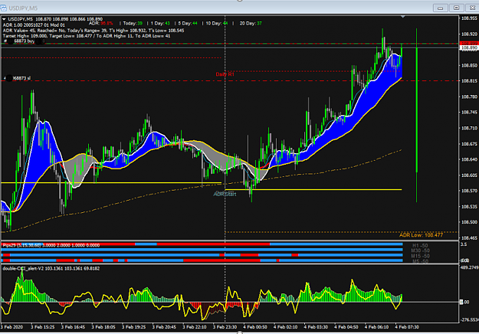This screenshot has height=334, width=479.
Task: Click the 108.465 price scale label
Action: (x=469, y=237)
